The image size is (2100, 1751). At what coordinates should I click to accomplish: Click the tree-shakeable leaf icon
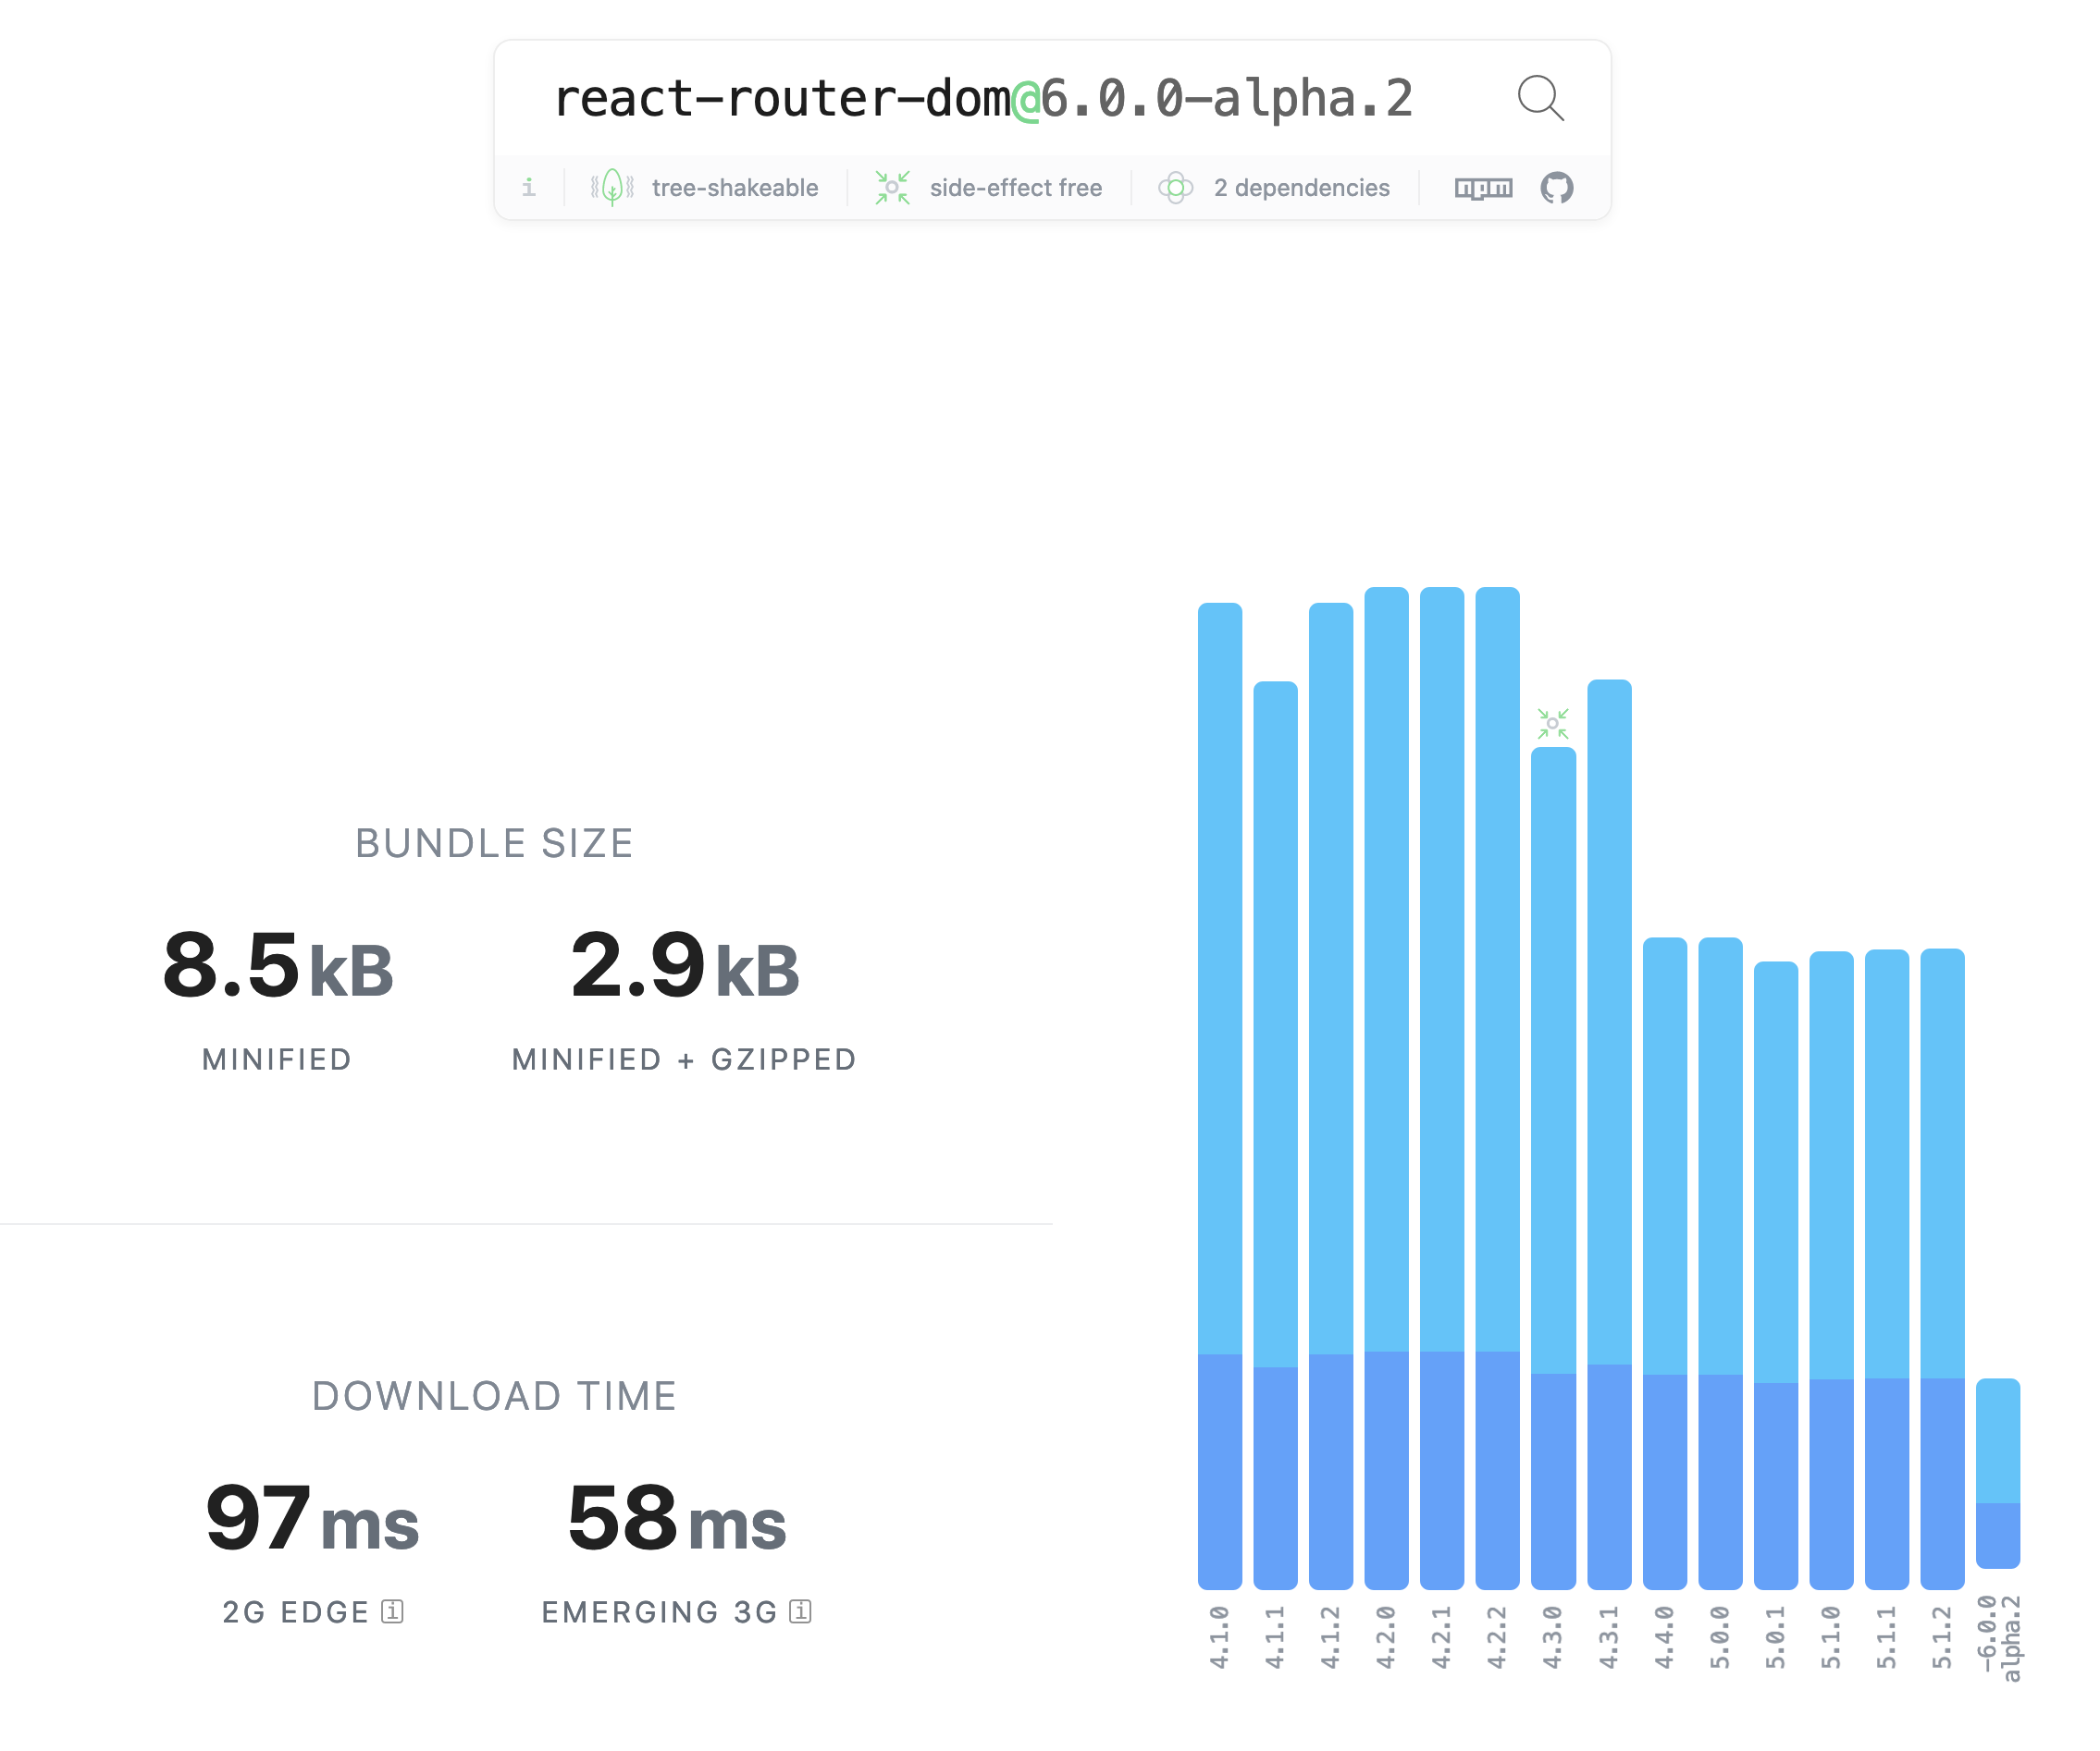tap(610, 187)
